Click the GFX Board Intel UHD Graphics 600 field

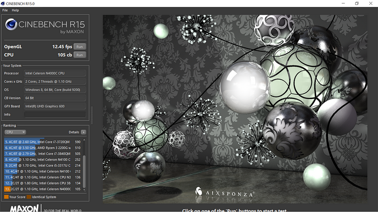55,106
